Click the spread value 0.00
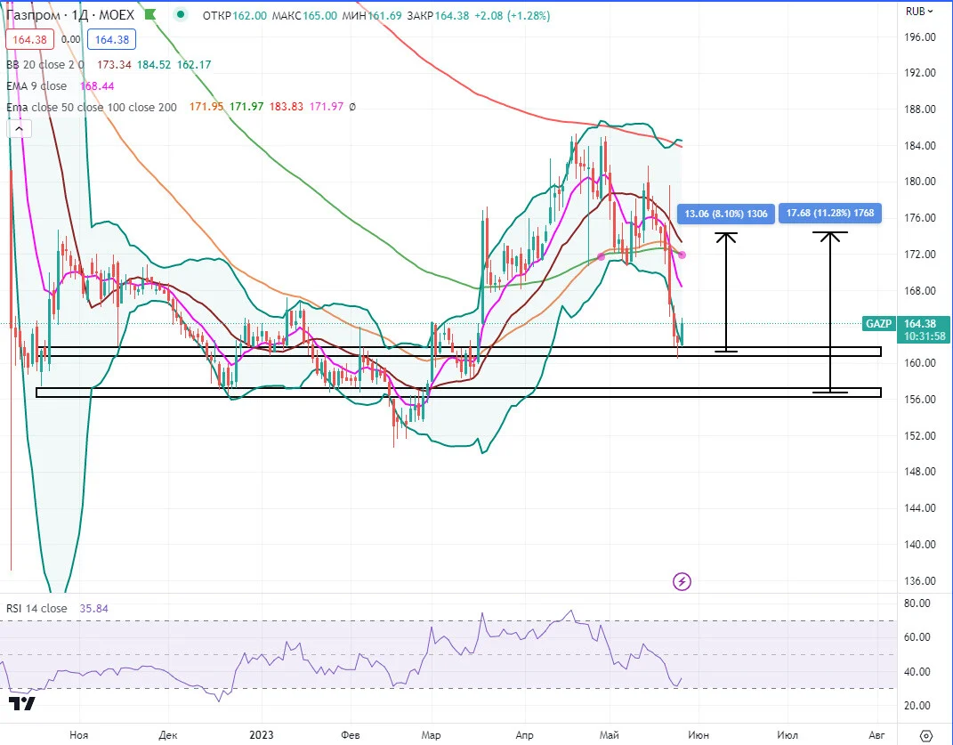The image size is (953, 745). coord(70,39)
